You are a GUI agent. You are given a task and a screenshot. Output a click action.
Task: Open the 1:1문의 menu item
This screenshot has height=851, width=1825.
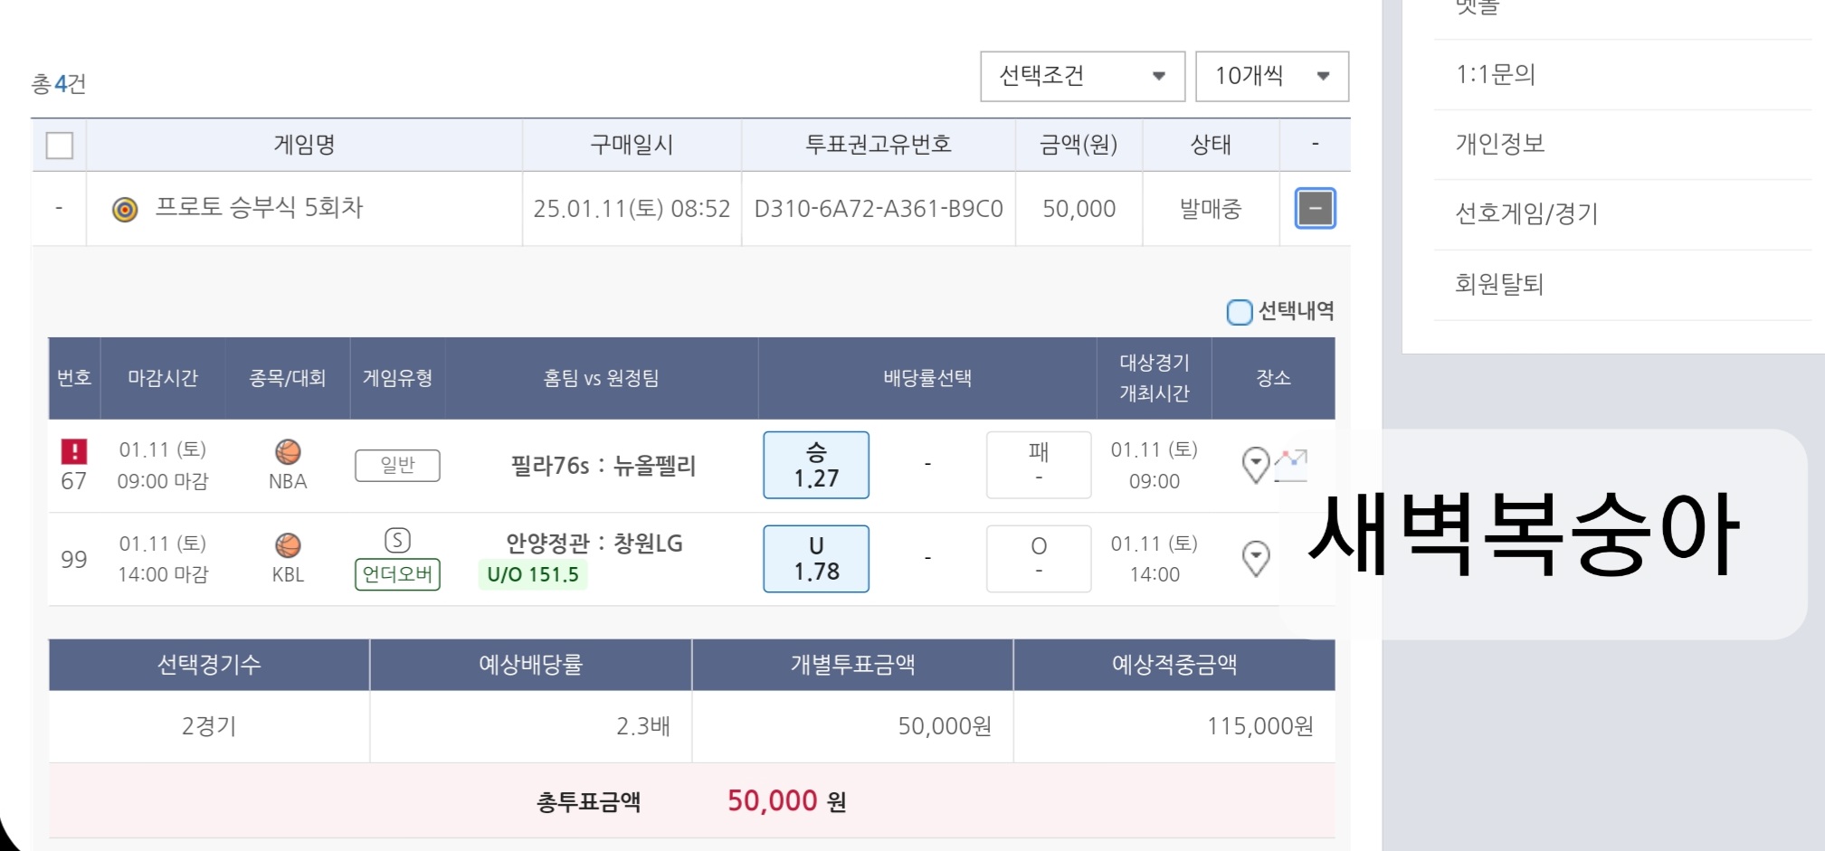pyautogui.click(x=1495, y=74)
